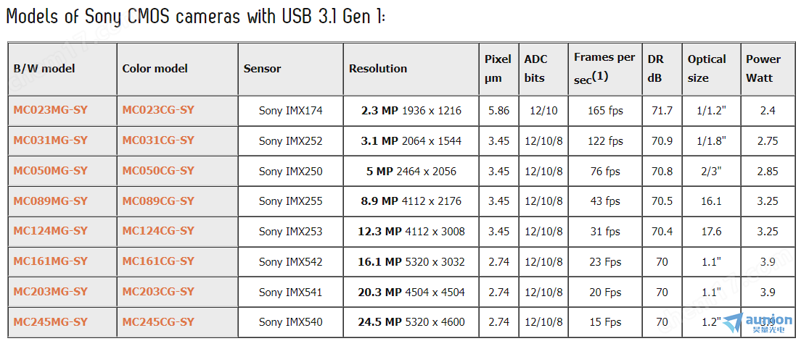Screen dimensions: 801x341
Task: Open the MC245MG-SY model link
Action: click(x=51, y=322)
